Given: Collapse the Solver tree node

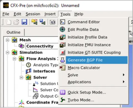Looking at the screenshot, I should [21, 78].
